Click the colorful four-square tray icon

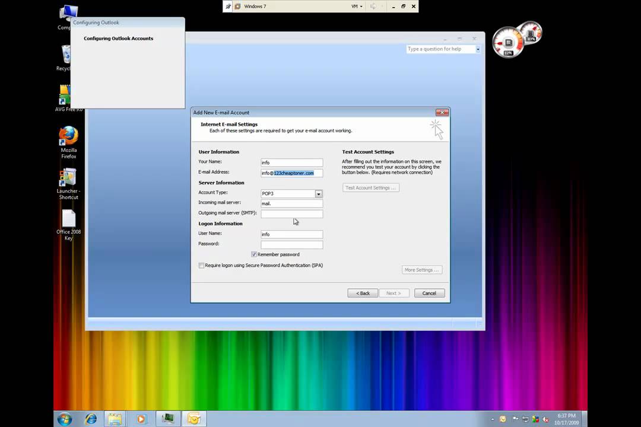click(x=535, y=419)
